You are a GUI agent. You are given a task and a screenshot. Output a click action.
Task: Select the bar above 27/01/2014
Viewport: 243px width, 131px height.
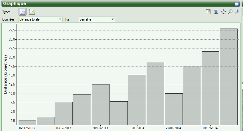174,109
